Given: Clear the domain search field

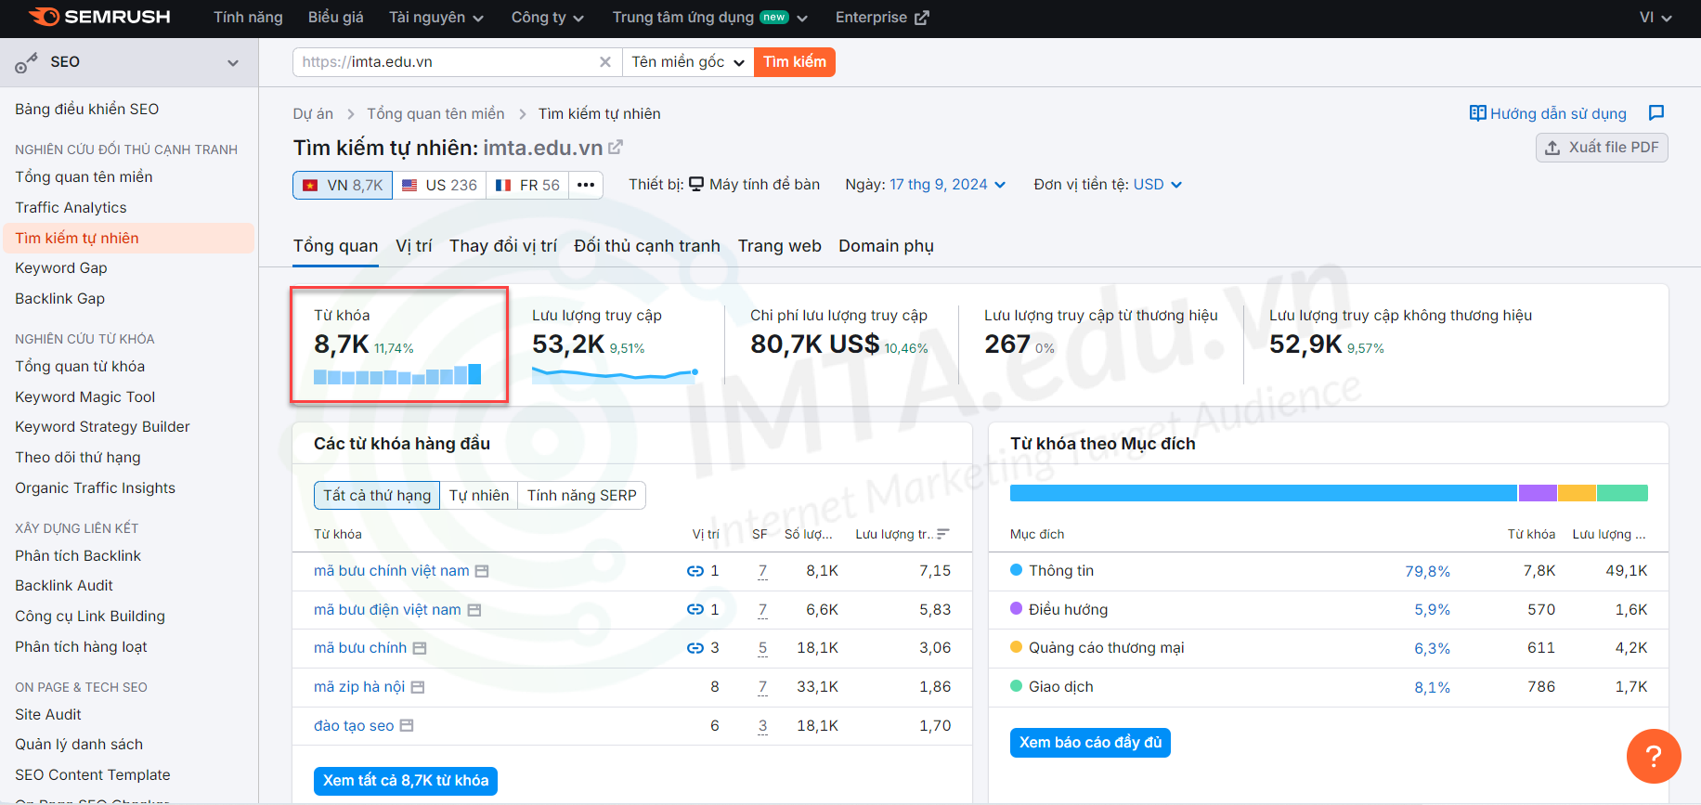Looking at the screenshot, I should pos(605,62).
